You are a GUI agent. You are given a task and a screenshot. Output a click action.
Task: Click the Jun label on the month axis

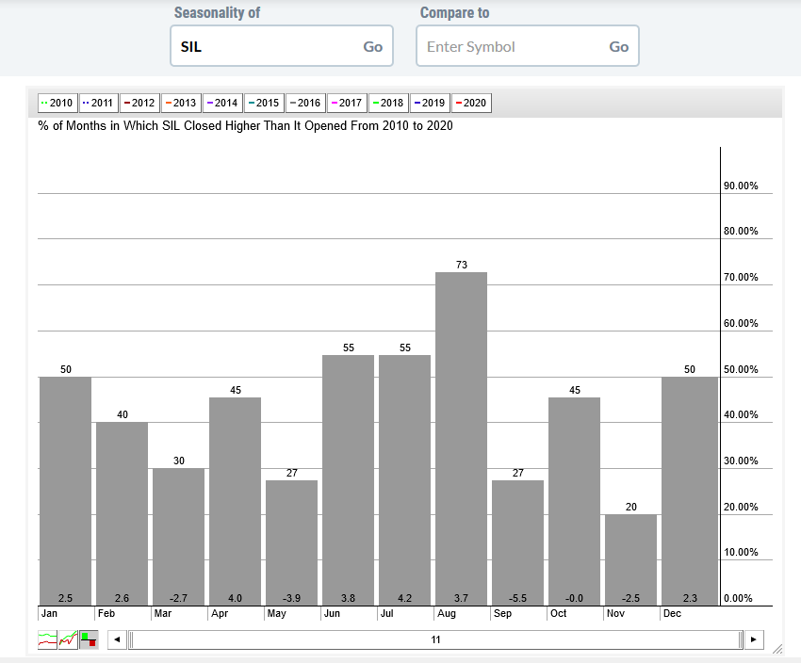(332, 613)
